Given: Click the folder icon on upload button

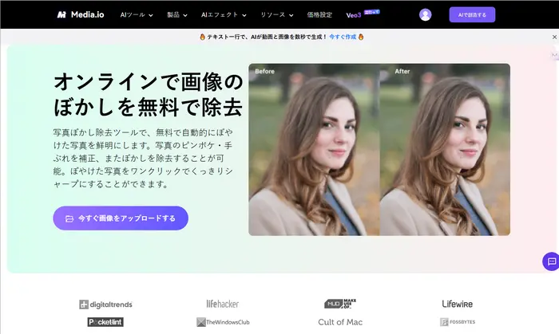Looking at the screenshot, I should click(x=69, y=218).
